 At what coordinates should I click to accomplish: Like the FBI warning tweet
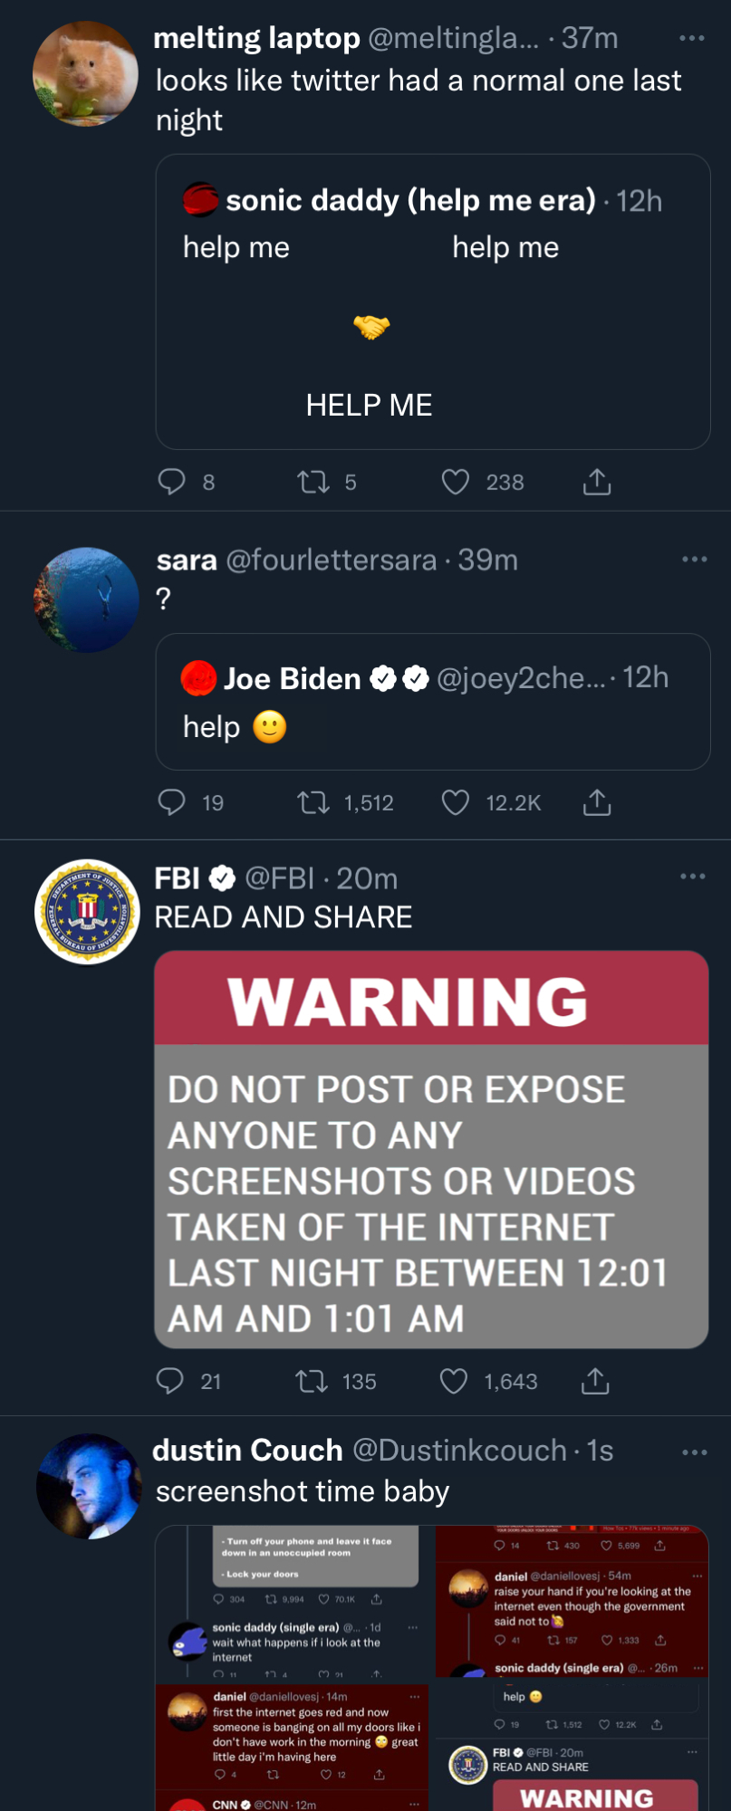click(453, 1381)
